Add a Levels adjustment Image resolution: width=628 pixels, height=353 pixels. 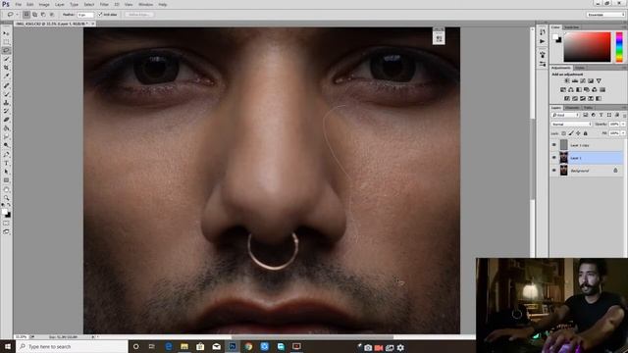pyautogui.click(x=575, y=80)
